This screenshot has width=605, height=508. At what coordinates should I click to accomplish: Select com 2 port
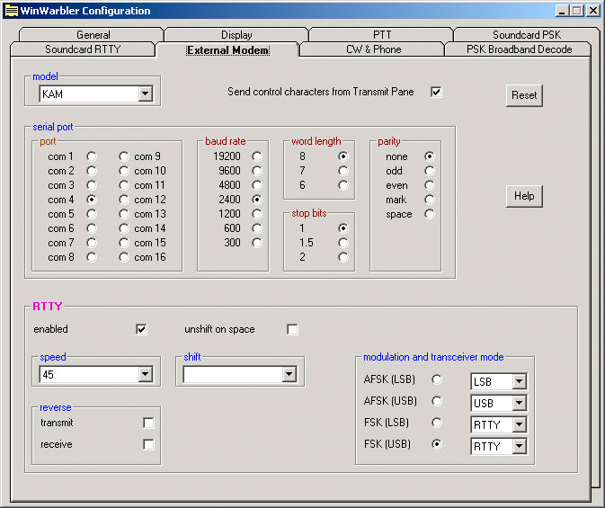click(92, 171)
